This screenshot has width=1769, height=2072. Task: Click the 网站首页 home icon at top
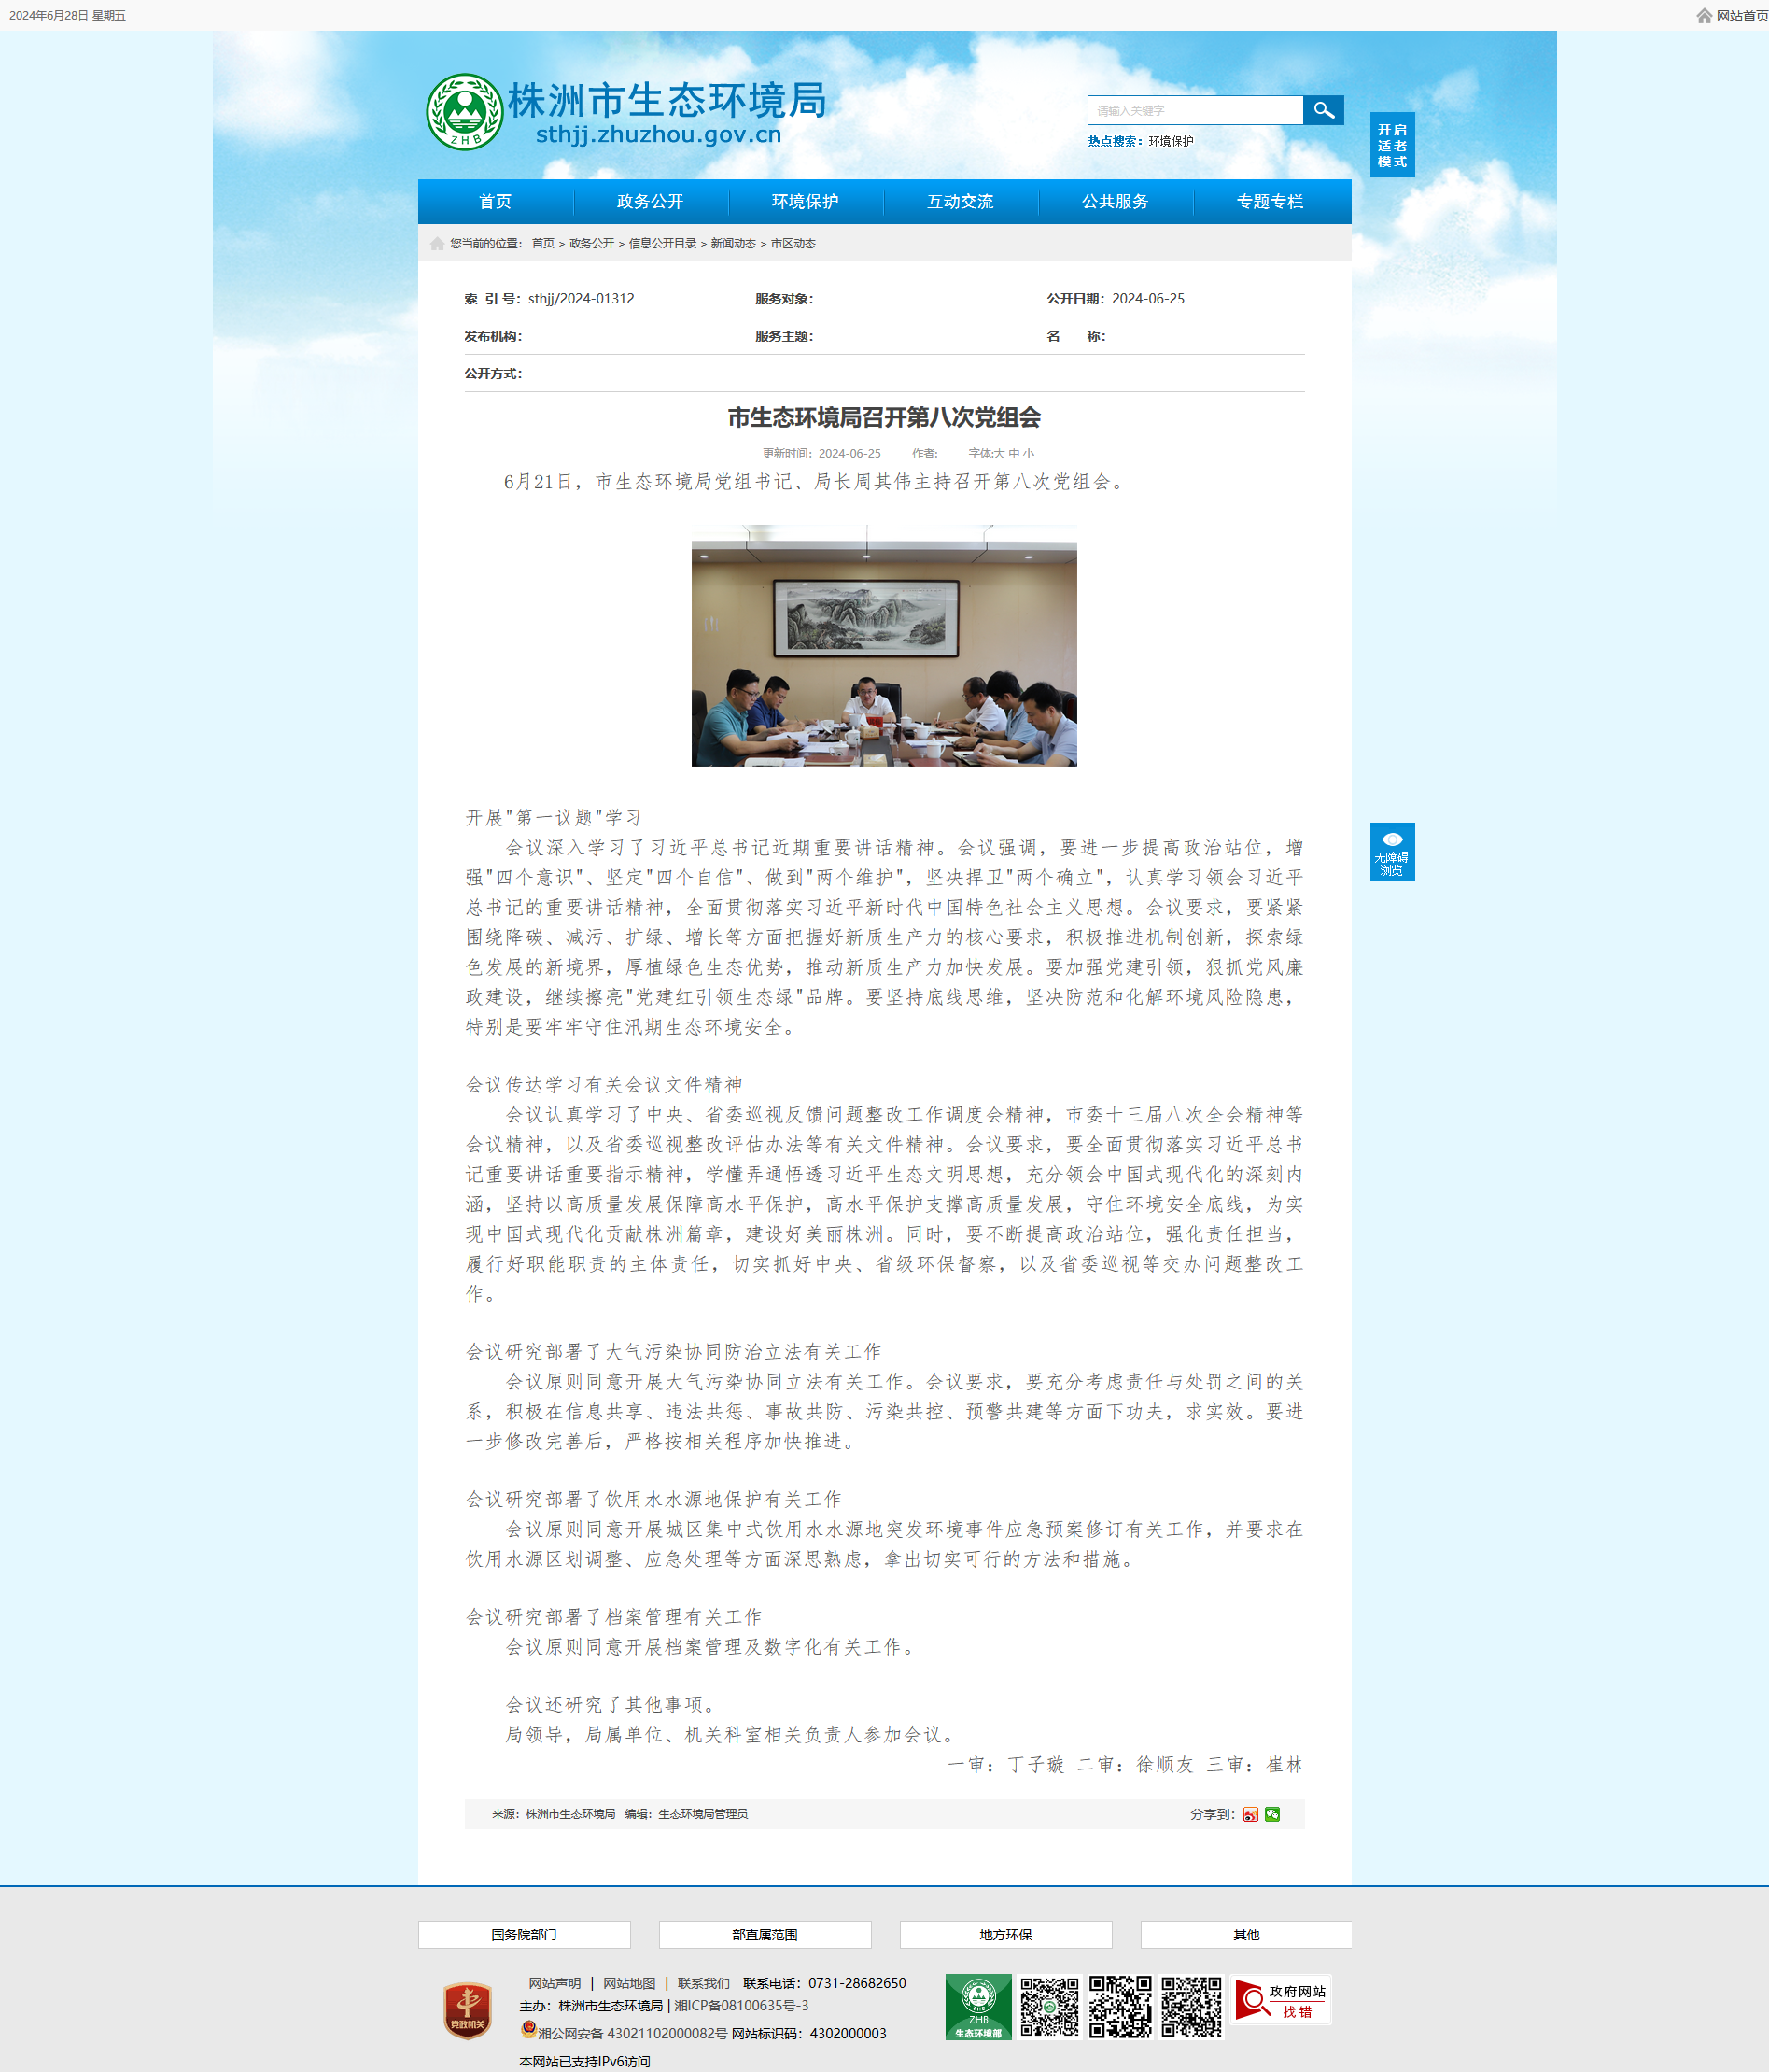point(1704,16)
